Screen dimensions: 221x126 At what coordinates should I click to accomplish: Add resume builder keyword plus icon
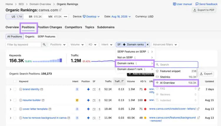(x=21, y=100)
